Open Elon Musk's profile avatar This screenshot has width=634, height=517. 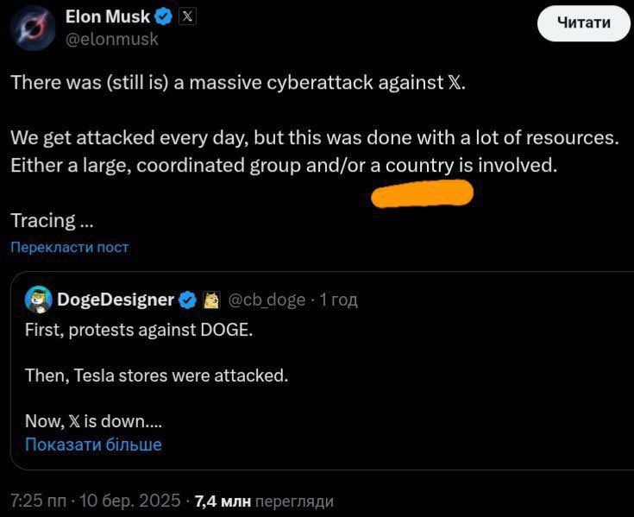point(34,27)
